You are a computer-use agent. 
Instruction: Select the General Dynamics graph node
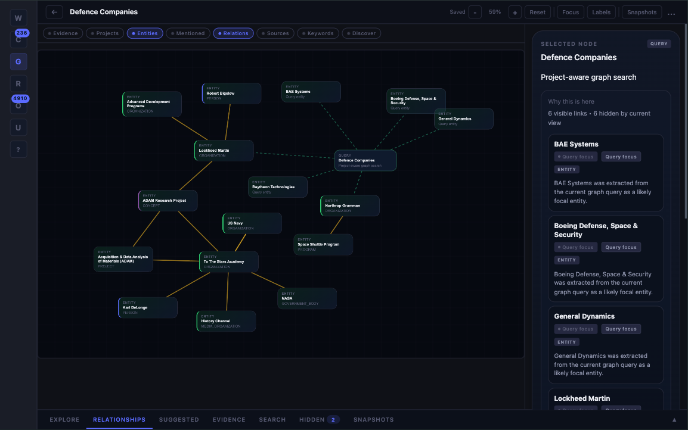[x=463, y=119]
